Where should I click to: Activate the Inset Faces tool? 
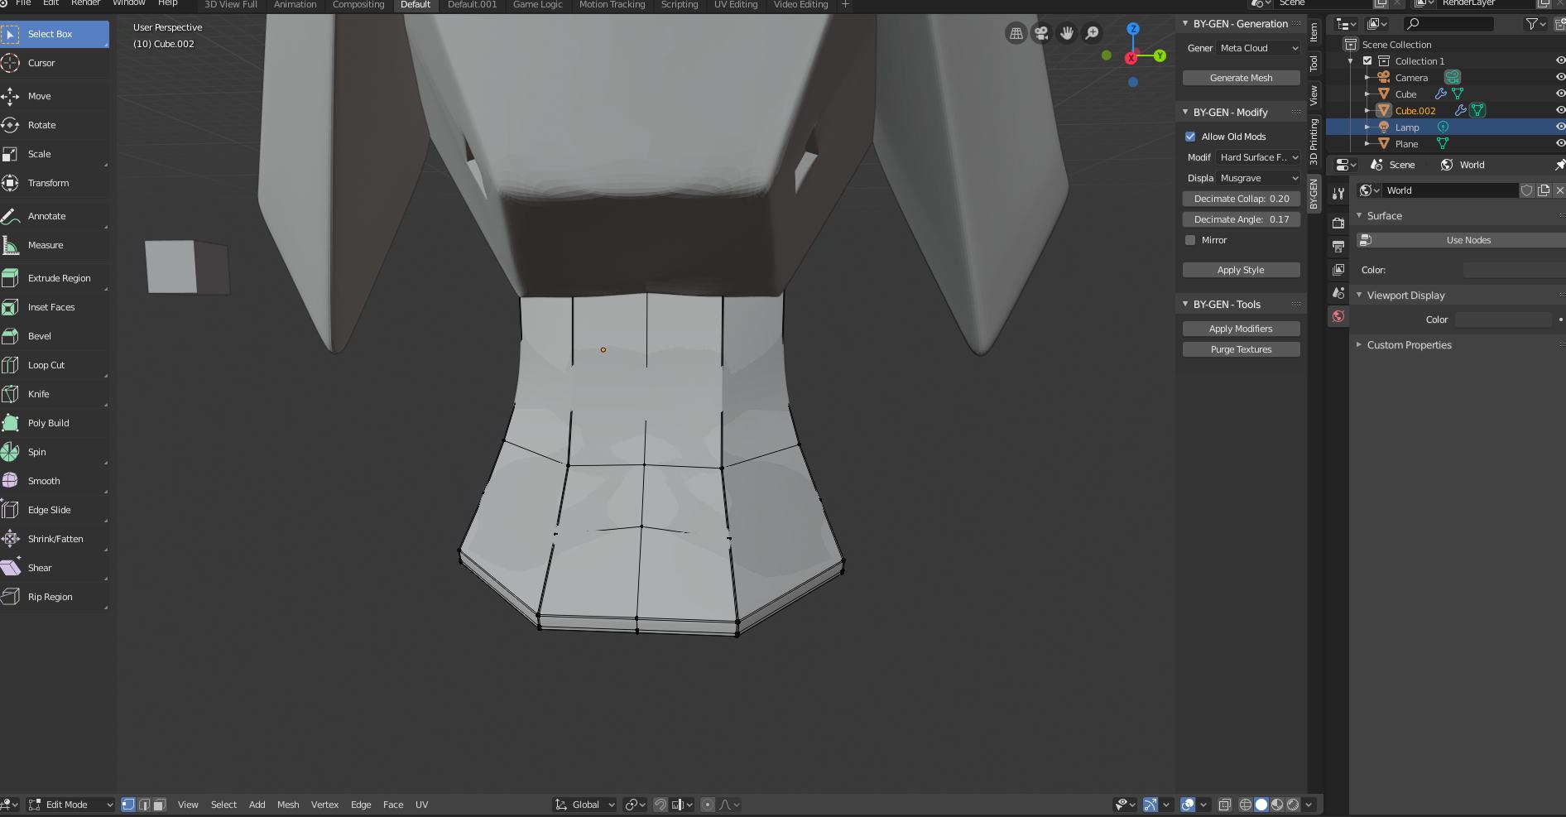pos(54,307)
